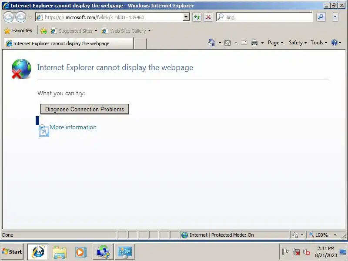Expand the More information link
Image resolution: width=348 pixels, height=261 pixels.
[x=73, y=127]
